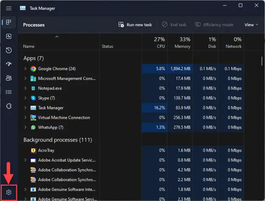Select Task Manager's 16.2% CPU cell
Image resolution: width=265 pixels, height=201 pixels.
click(154, 108)
